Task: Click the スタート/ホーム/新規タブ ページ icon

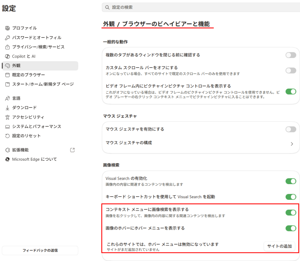Action: point(7,84)
